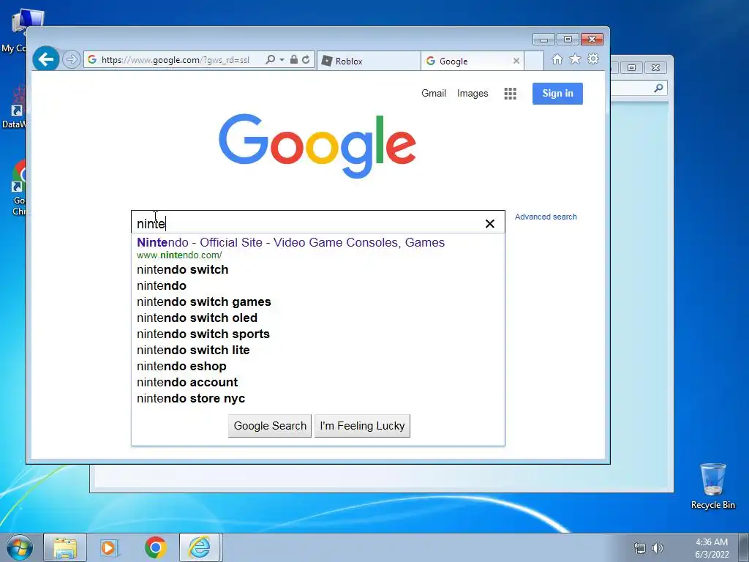Image resolution: width=749 pixels, height=562 pixels.
Task: Click Internet Explorer taskbar icon
Action: tap(199, 547)
